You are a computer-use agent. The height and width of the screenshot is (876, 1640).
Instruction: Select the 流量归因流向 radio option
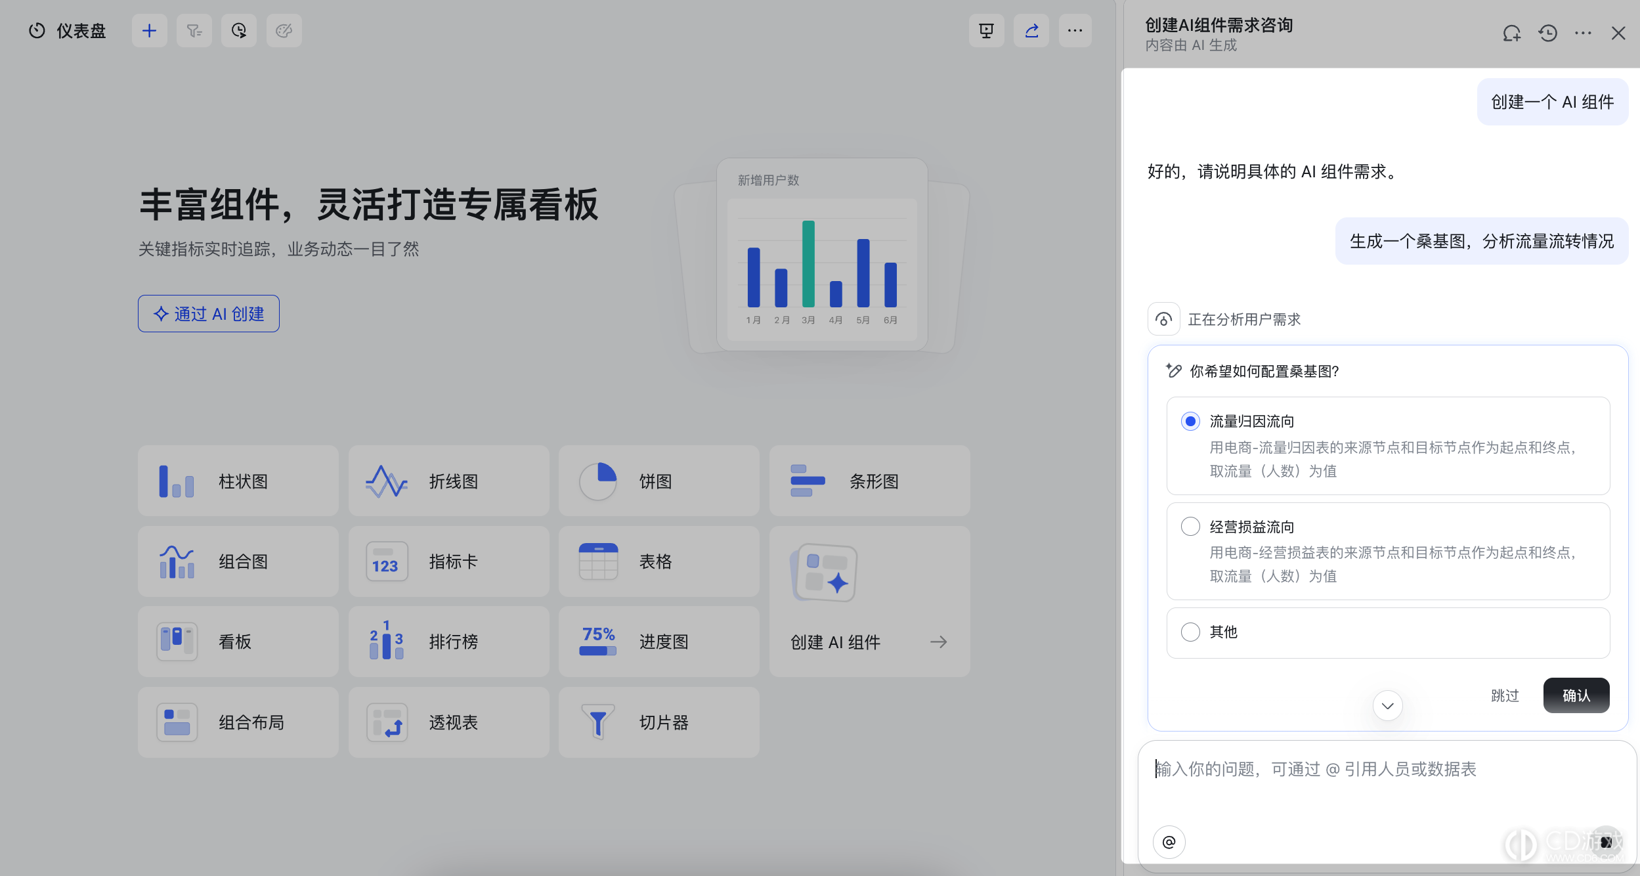[x=1190, y=421]
